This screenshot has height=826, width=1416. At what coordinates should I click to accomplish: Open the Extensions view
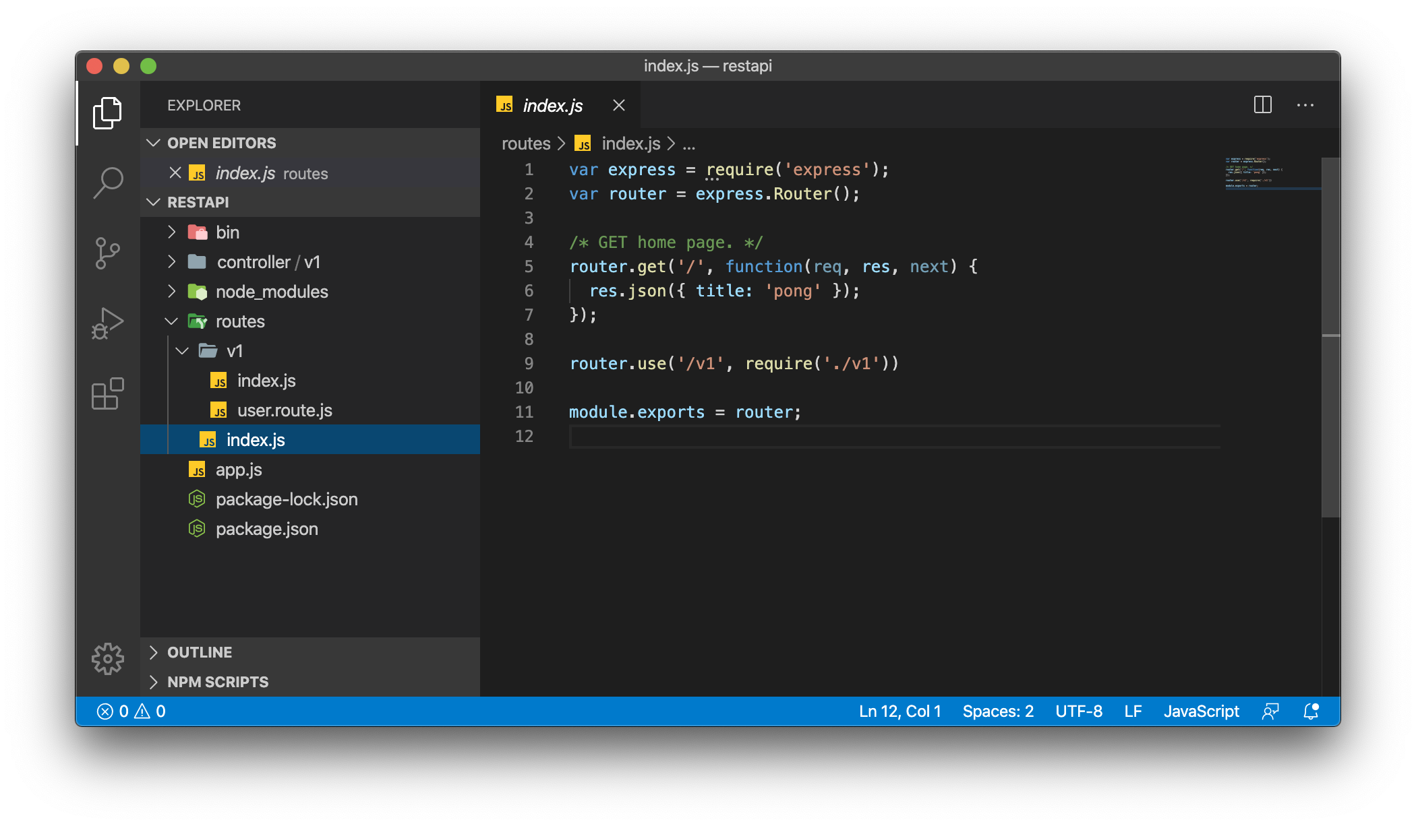click(x=108, y=393)
